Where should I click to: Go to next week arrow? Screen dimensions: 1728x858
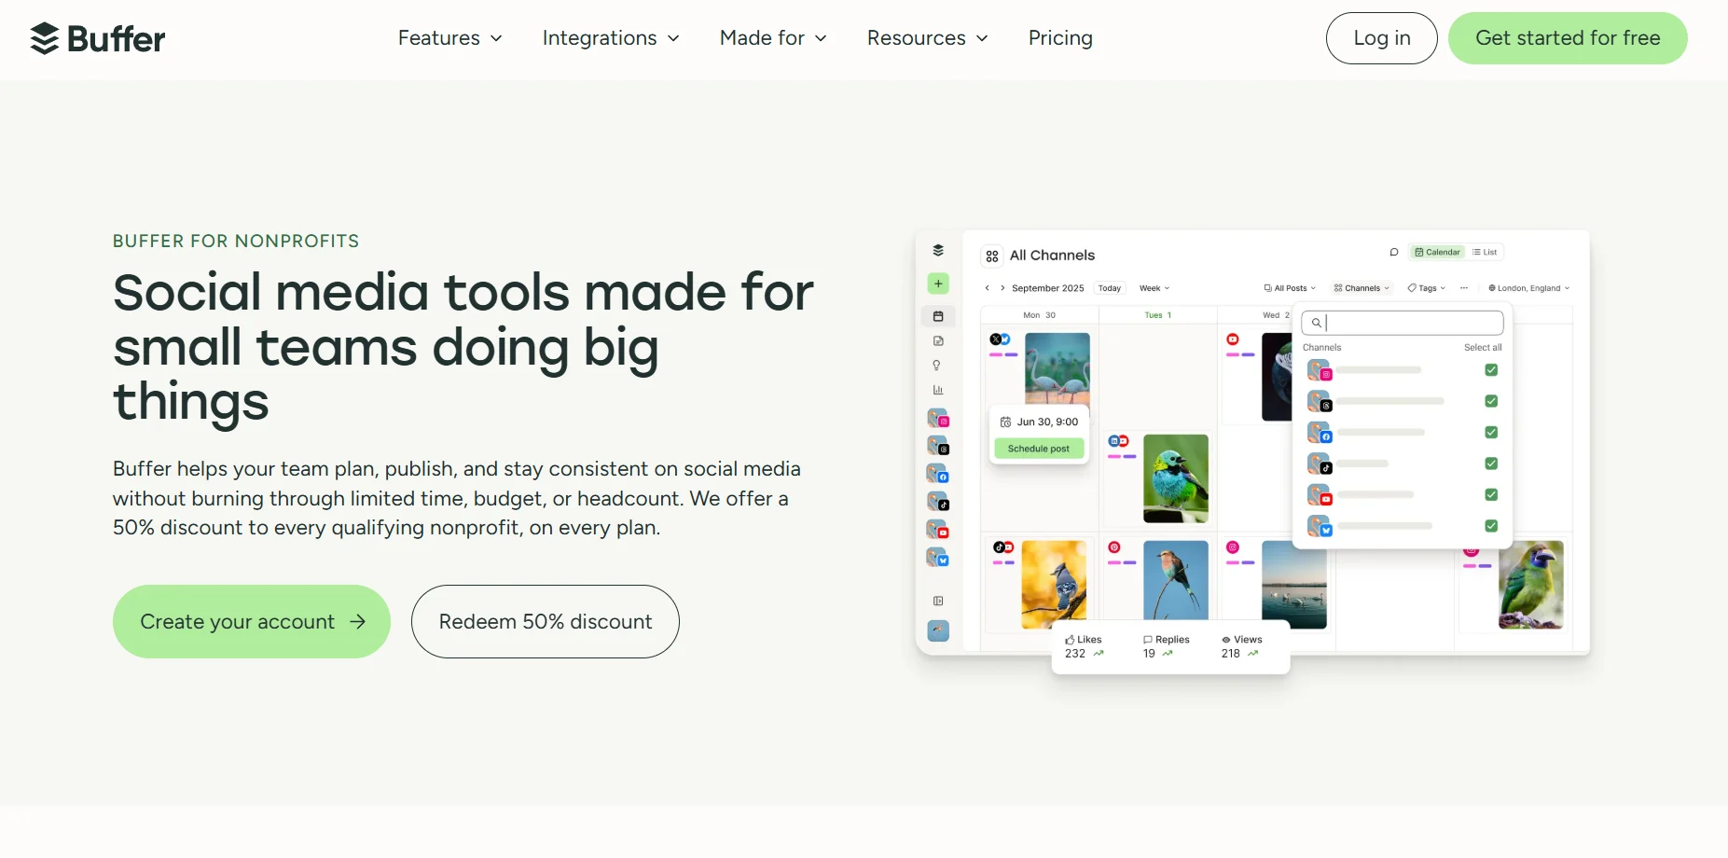[1002, 288]
